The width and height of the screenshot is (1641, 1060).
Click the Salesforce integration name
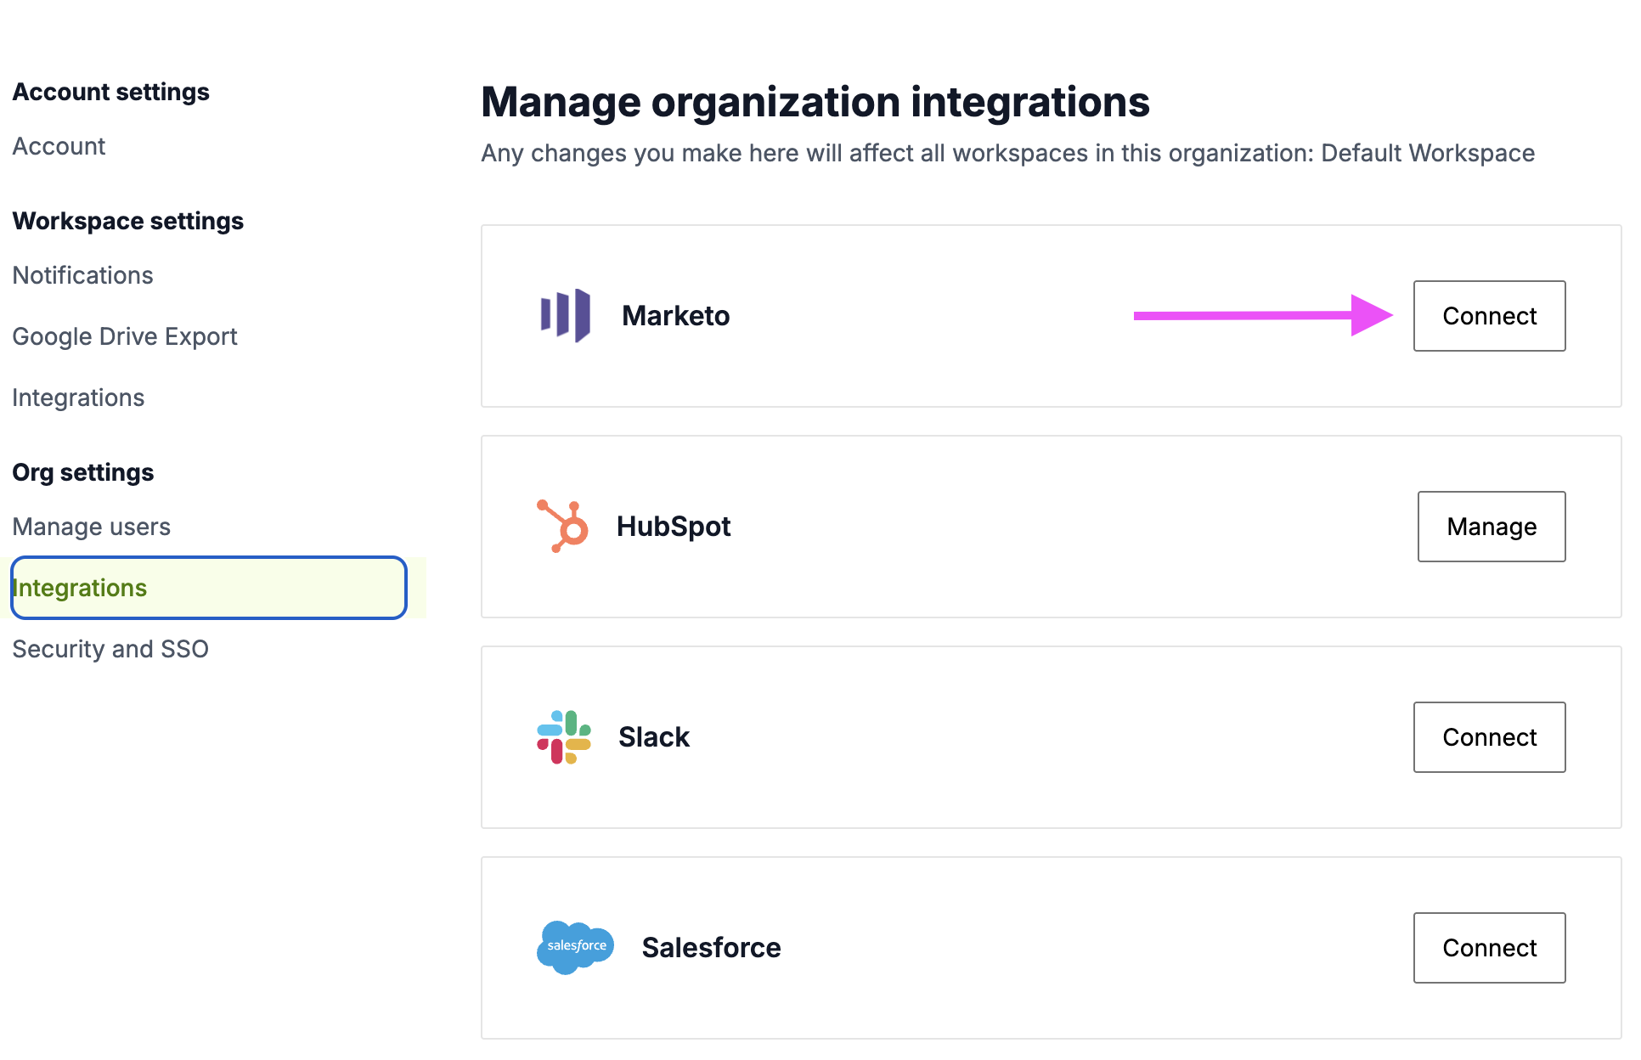coord(711,948)
